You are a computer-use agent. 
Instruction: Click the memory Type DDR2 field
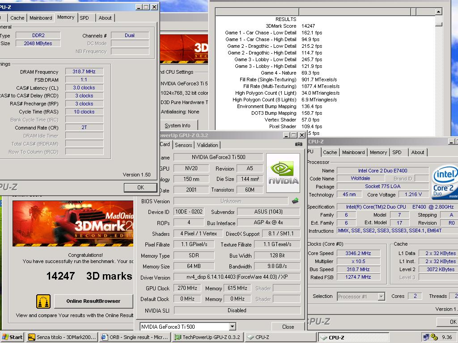click(x=38, y=35)
